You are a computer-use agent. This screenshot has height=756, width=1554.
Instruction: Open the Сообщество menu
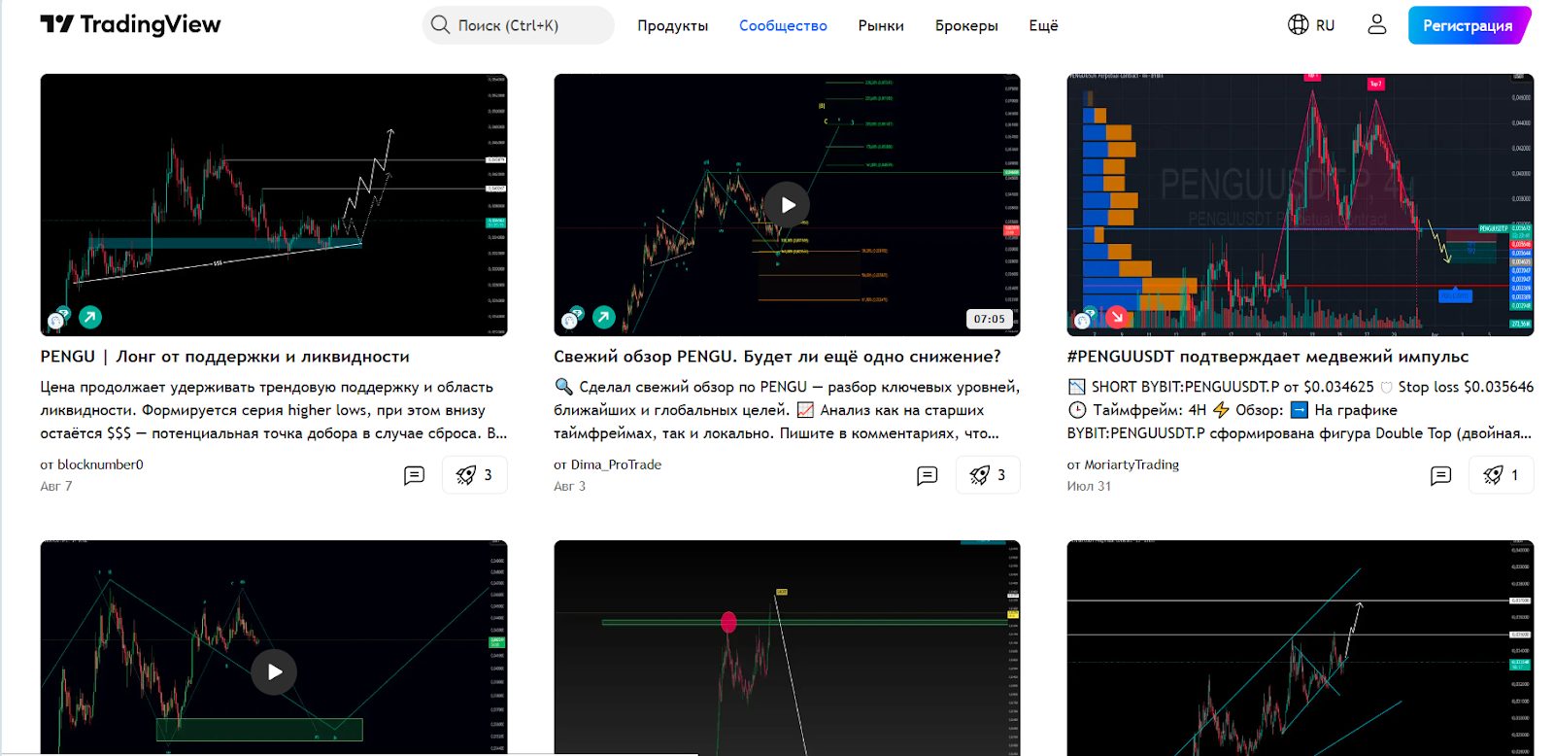click(783, 25)
